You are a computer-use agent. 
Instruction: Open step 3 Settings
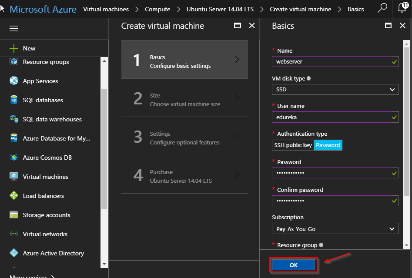(x=184, y=136)
